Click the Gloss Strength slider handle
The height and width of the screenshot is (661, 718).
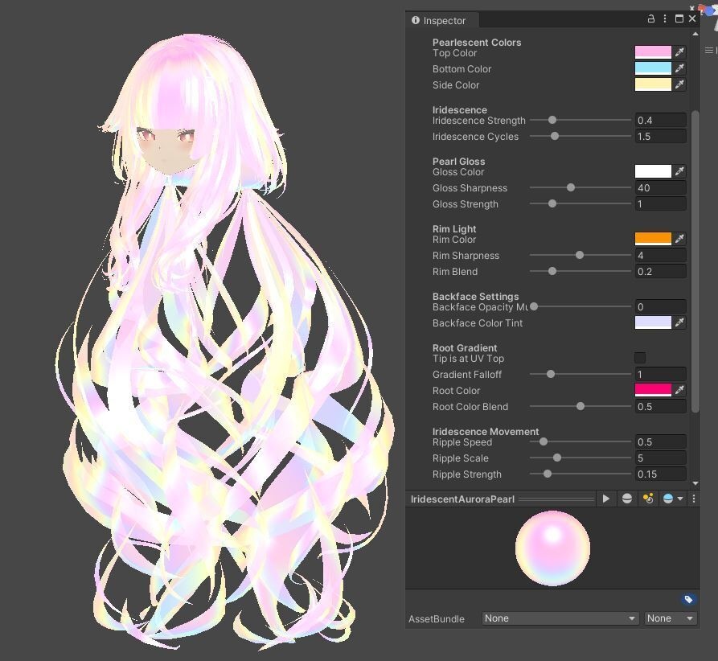(552, 203)
